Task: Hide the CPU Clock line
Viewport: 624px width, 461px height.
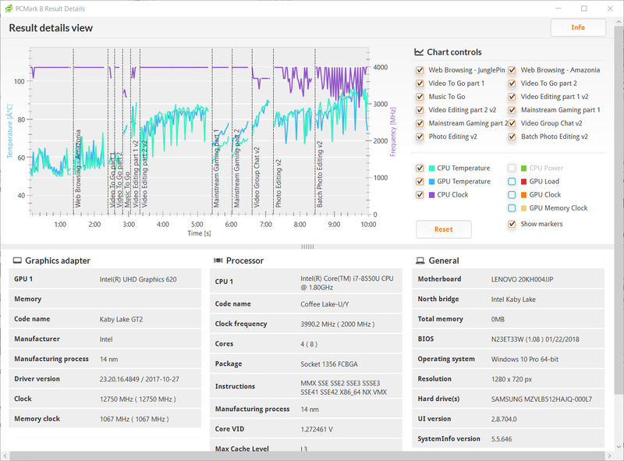Action: 420,195
